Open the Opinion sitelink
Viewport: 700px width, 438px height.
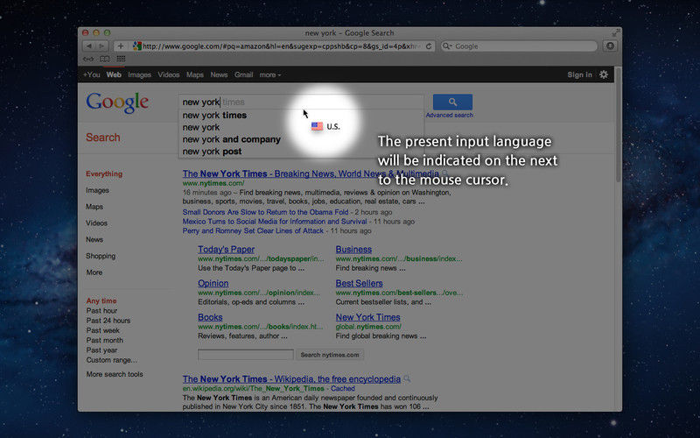click(213, 283)
